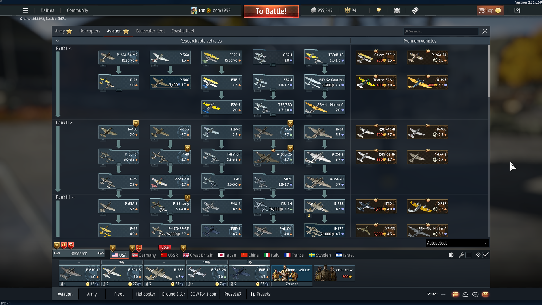
Task: Open the contacts friends icon
Action: [x=465, y=294]
